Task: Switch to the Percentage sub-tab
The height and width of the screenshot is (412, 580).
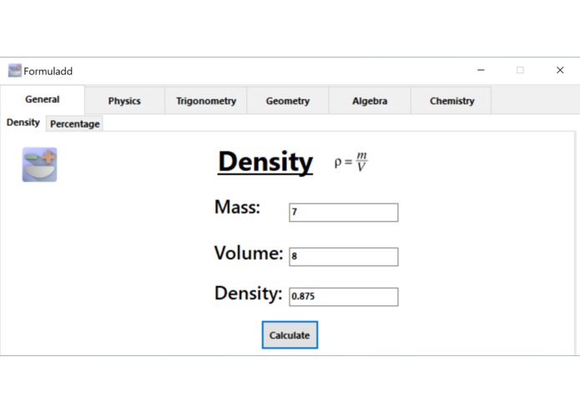Action: tap(75, 123)
